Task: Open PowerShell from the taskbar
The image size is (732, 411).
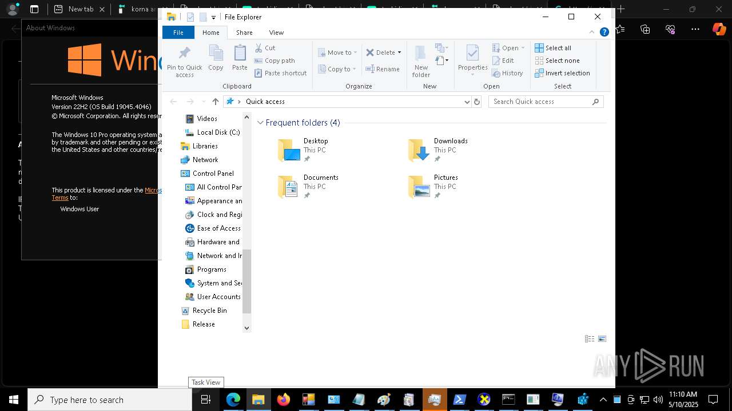Action: pos(459,400)
